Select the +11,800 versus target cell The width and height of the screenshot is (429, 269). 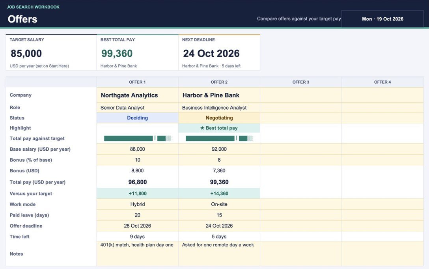(137, 194)
